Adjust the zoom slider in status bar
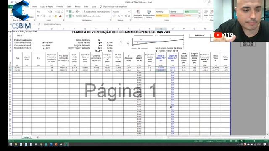Viewport: 269px width, 151px height. point(254,141)
